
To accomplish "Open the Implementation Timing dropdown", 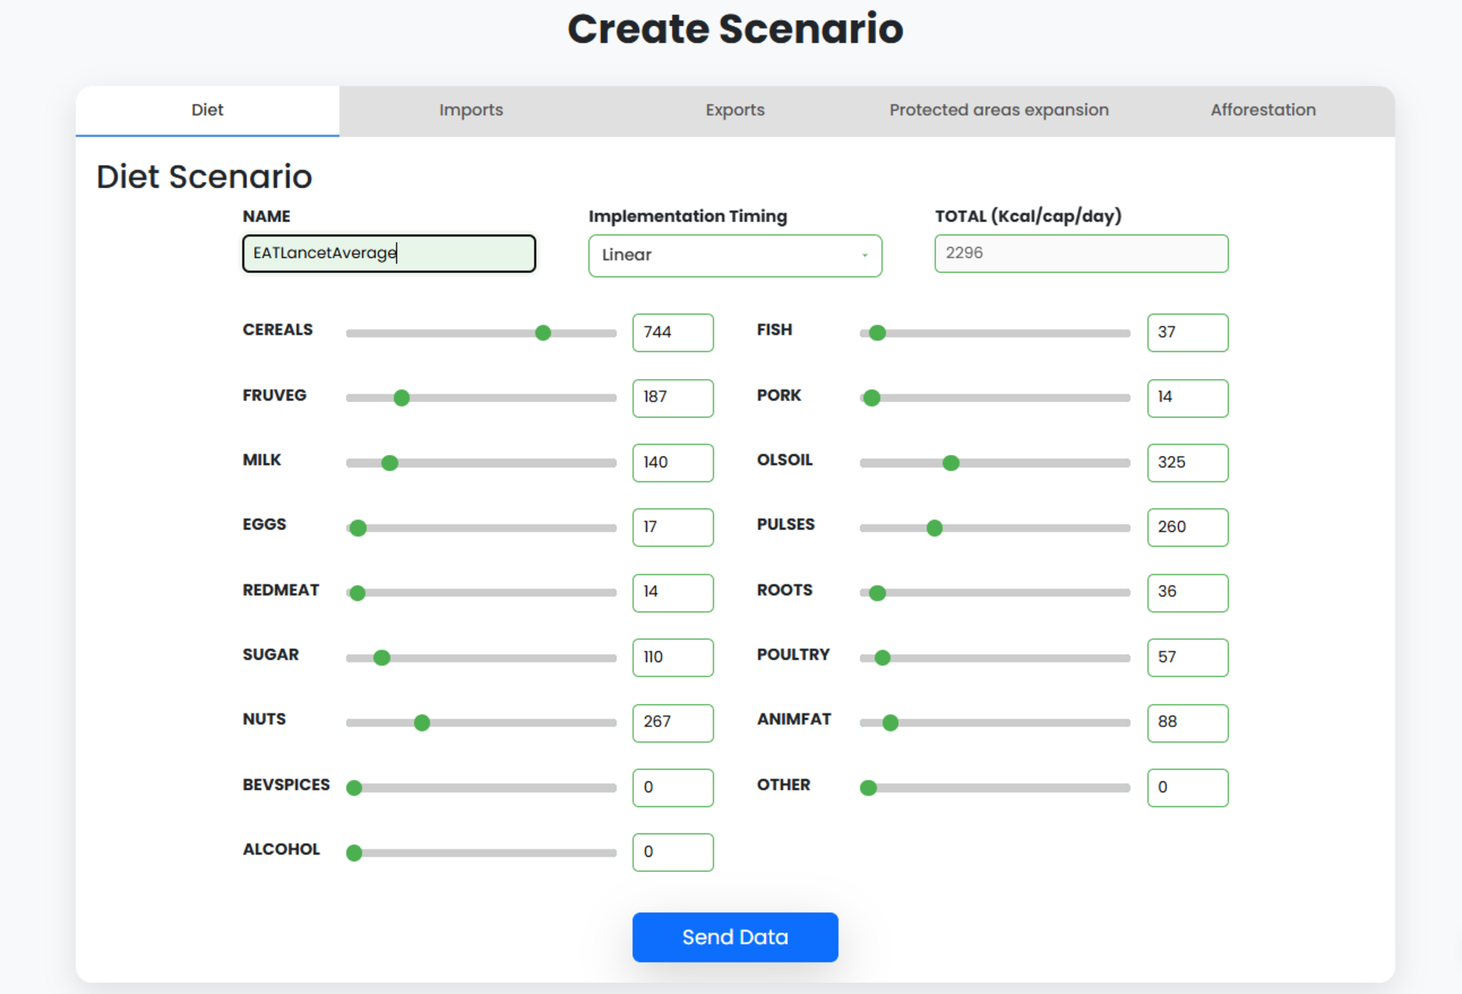I will coord(735,255).
